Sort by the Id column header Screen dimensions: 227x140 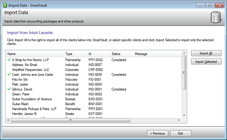pyautogui.click(x=98, y=54)
